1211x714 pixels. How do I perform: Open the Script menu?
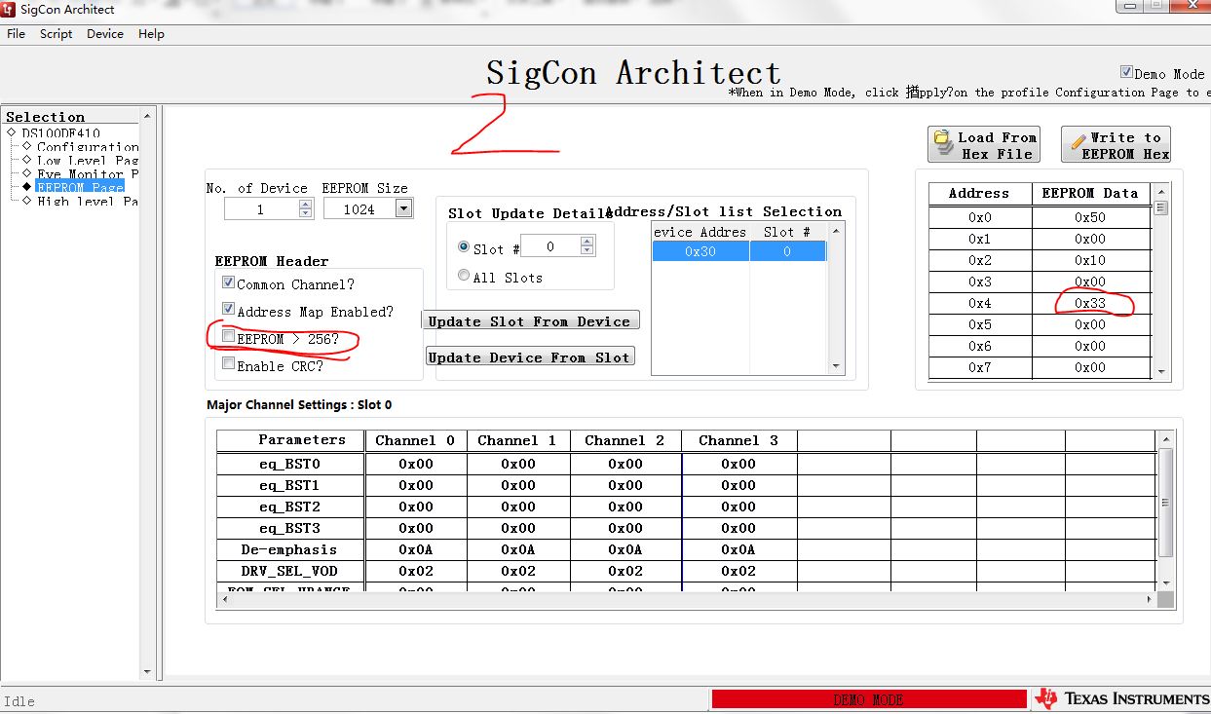click(x=55, y=33)
